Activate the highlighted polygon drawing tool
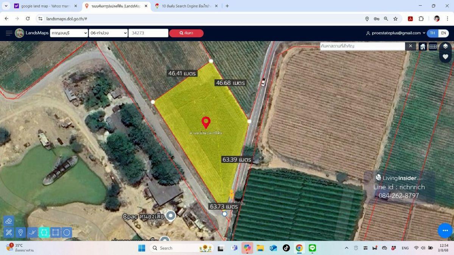The image size is (454, 255). (44, 232)
